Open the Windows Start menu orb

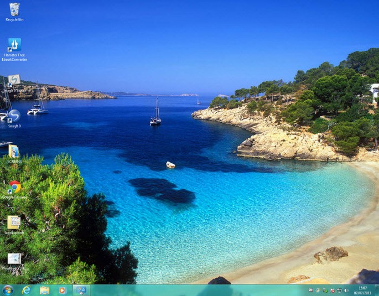pyautogui.click(x=8, y=290)
